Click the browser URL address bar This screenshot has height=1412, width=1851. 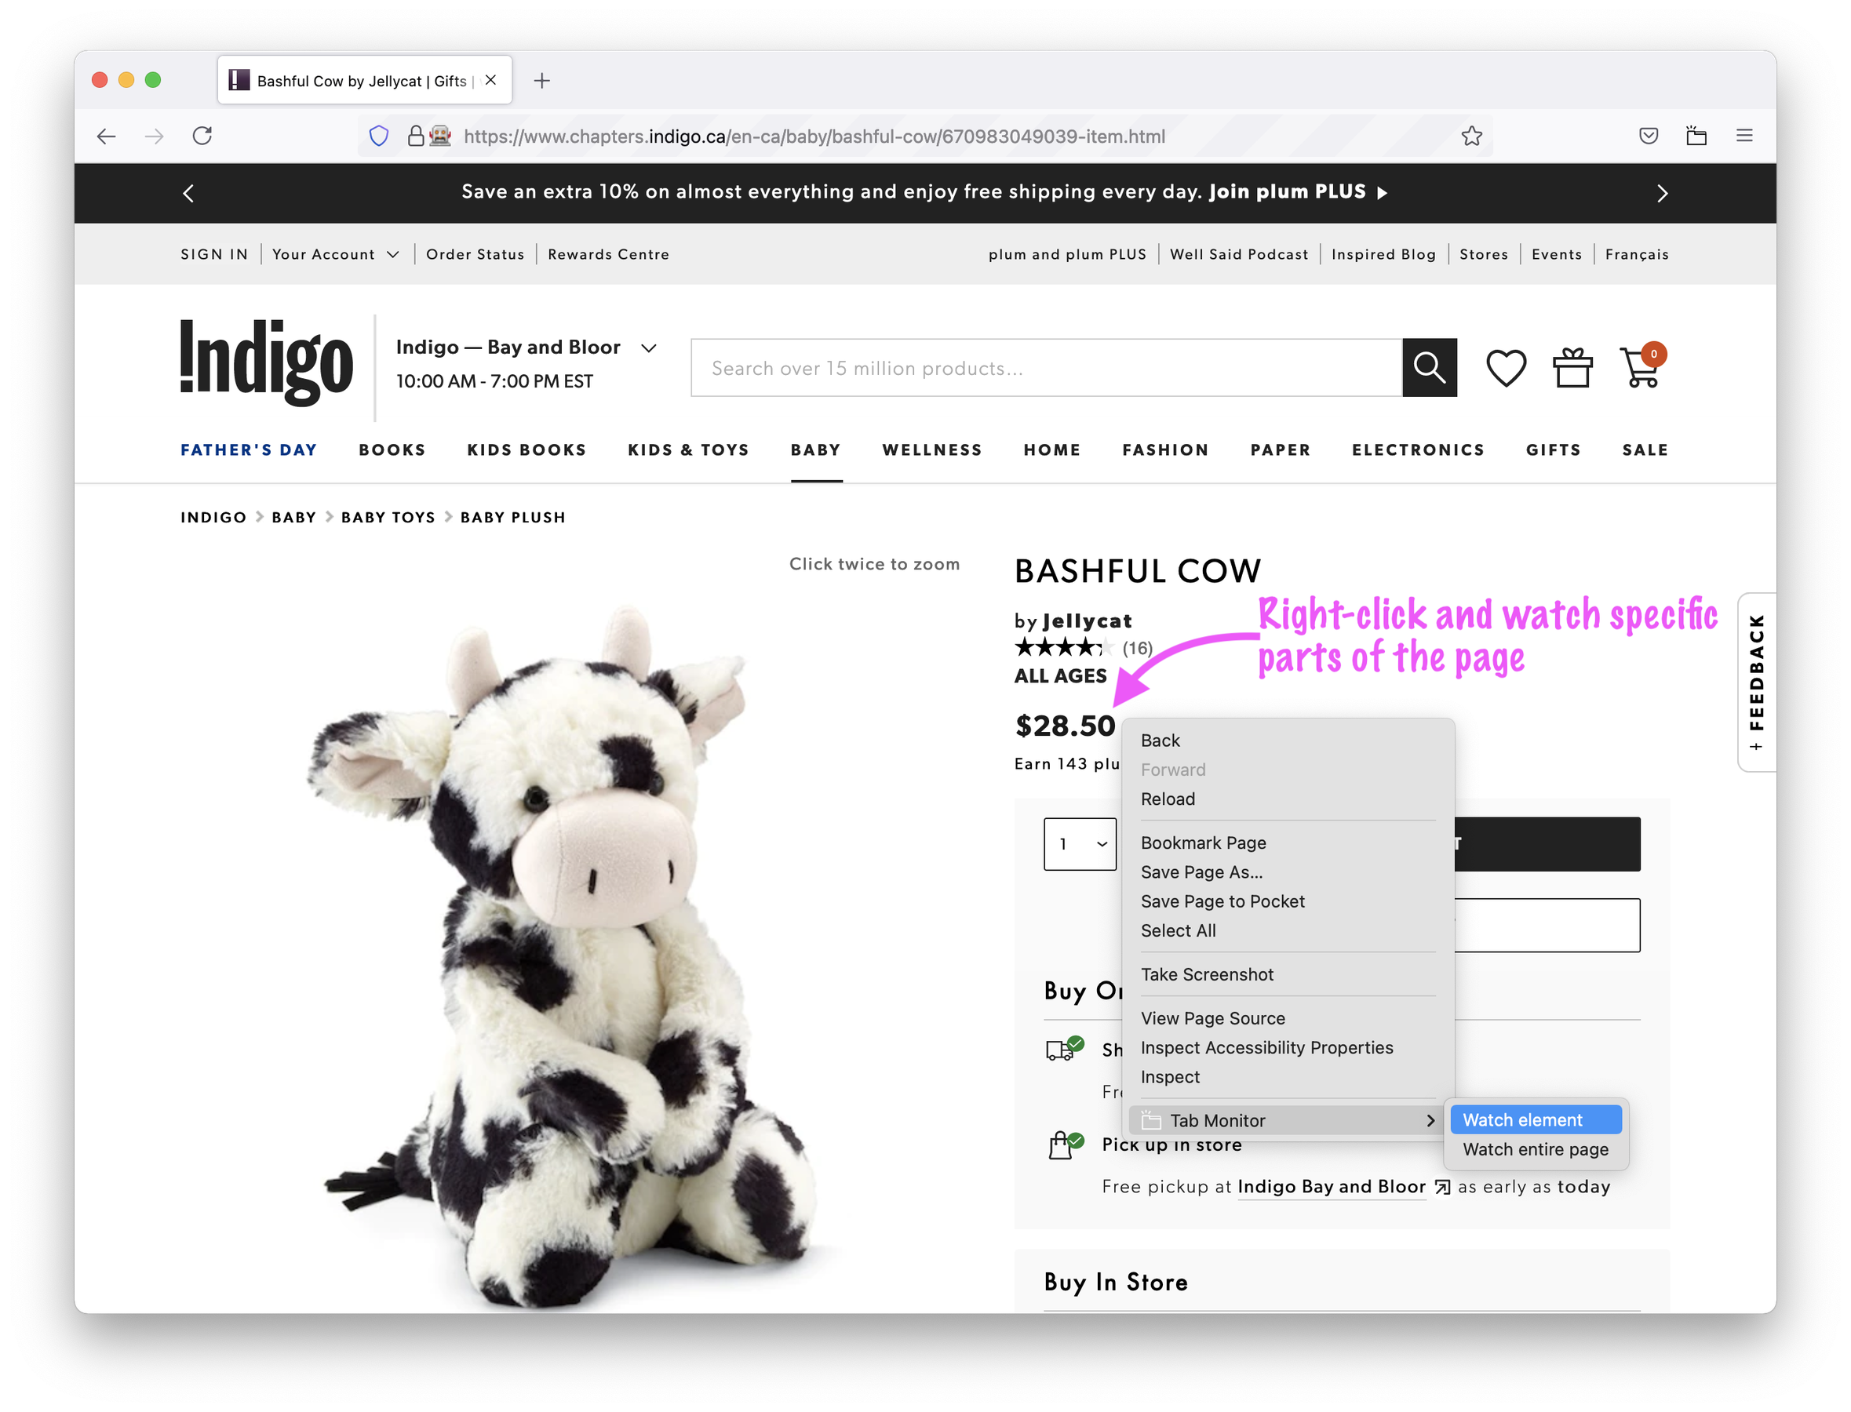pos(924,136)
